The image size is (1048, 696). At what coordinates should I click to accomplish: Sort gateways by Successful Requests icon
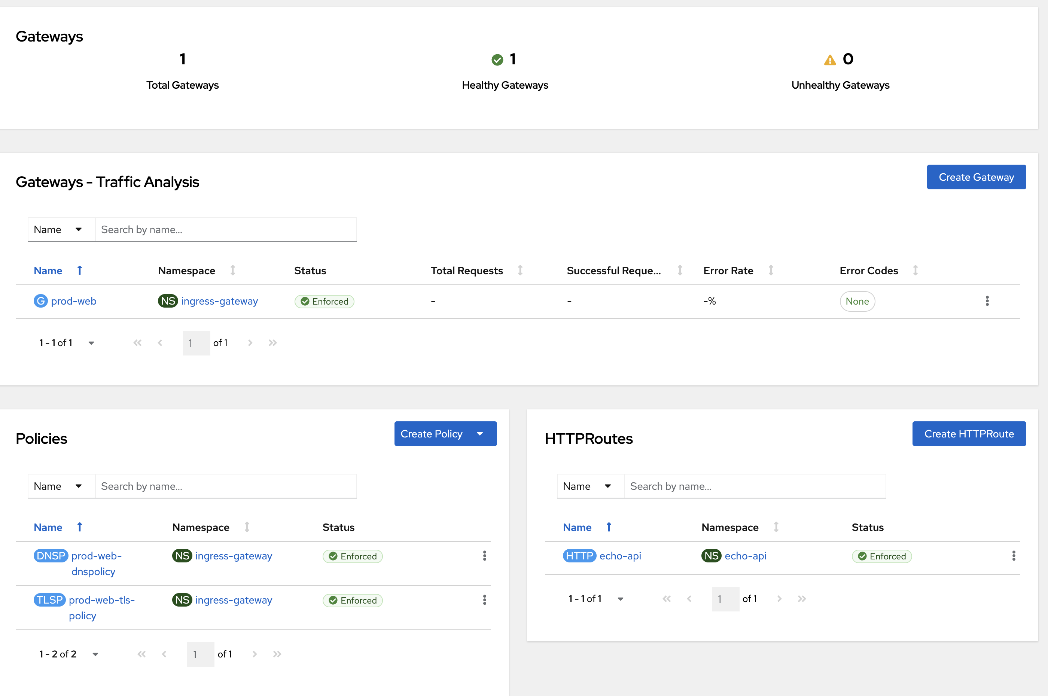680,270
